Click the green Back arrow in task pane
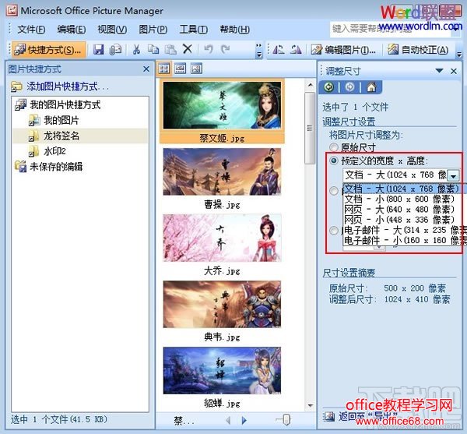 [x=330, y=87]
